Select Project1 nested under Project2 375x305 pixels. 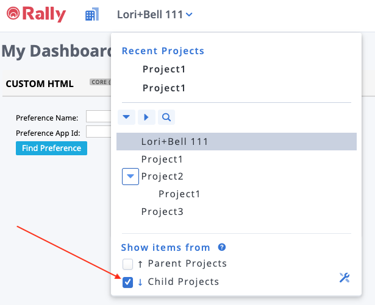(179, 194)
